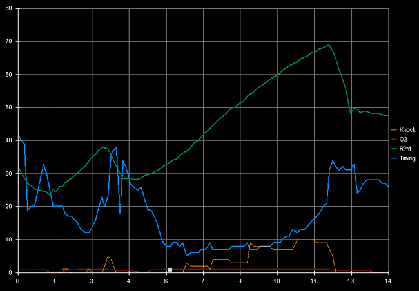The width and height of the screenshot is (419, 291).
Task: Select the green RPM legend line swatch
Action: 394,149
